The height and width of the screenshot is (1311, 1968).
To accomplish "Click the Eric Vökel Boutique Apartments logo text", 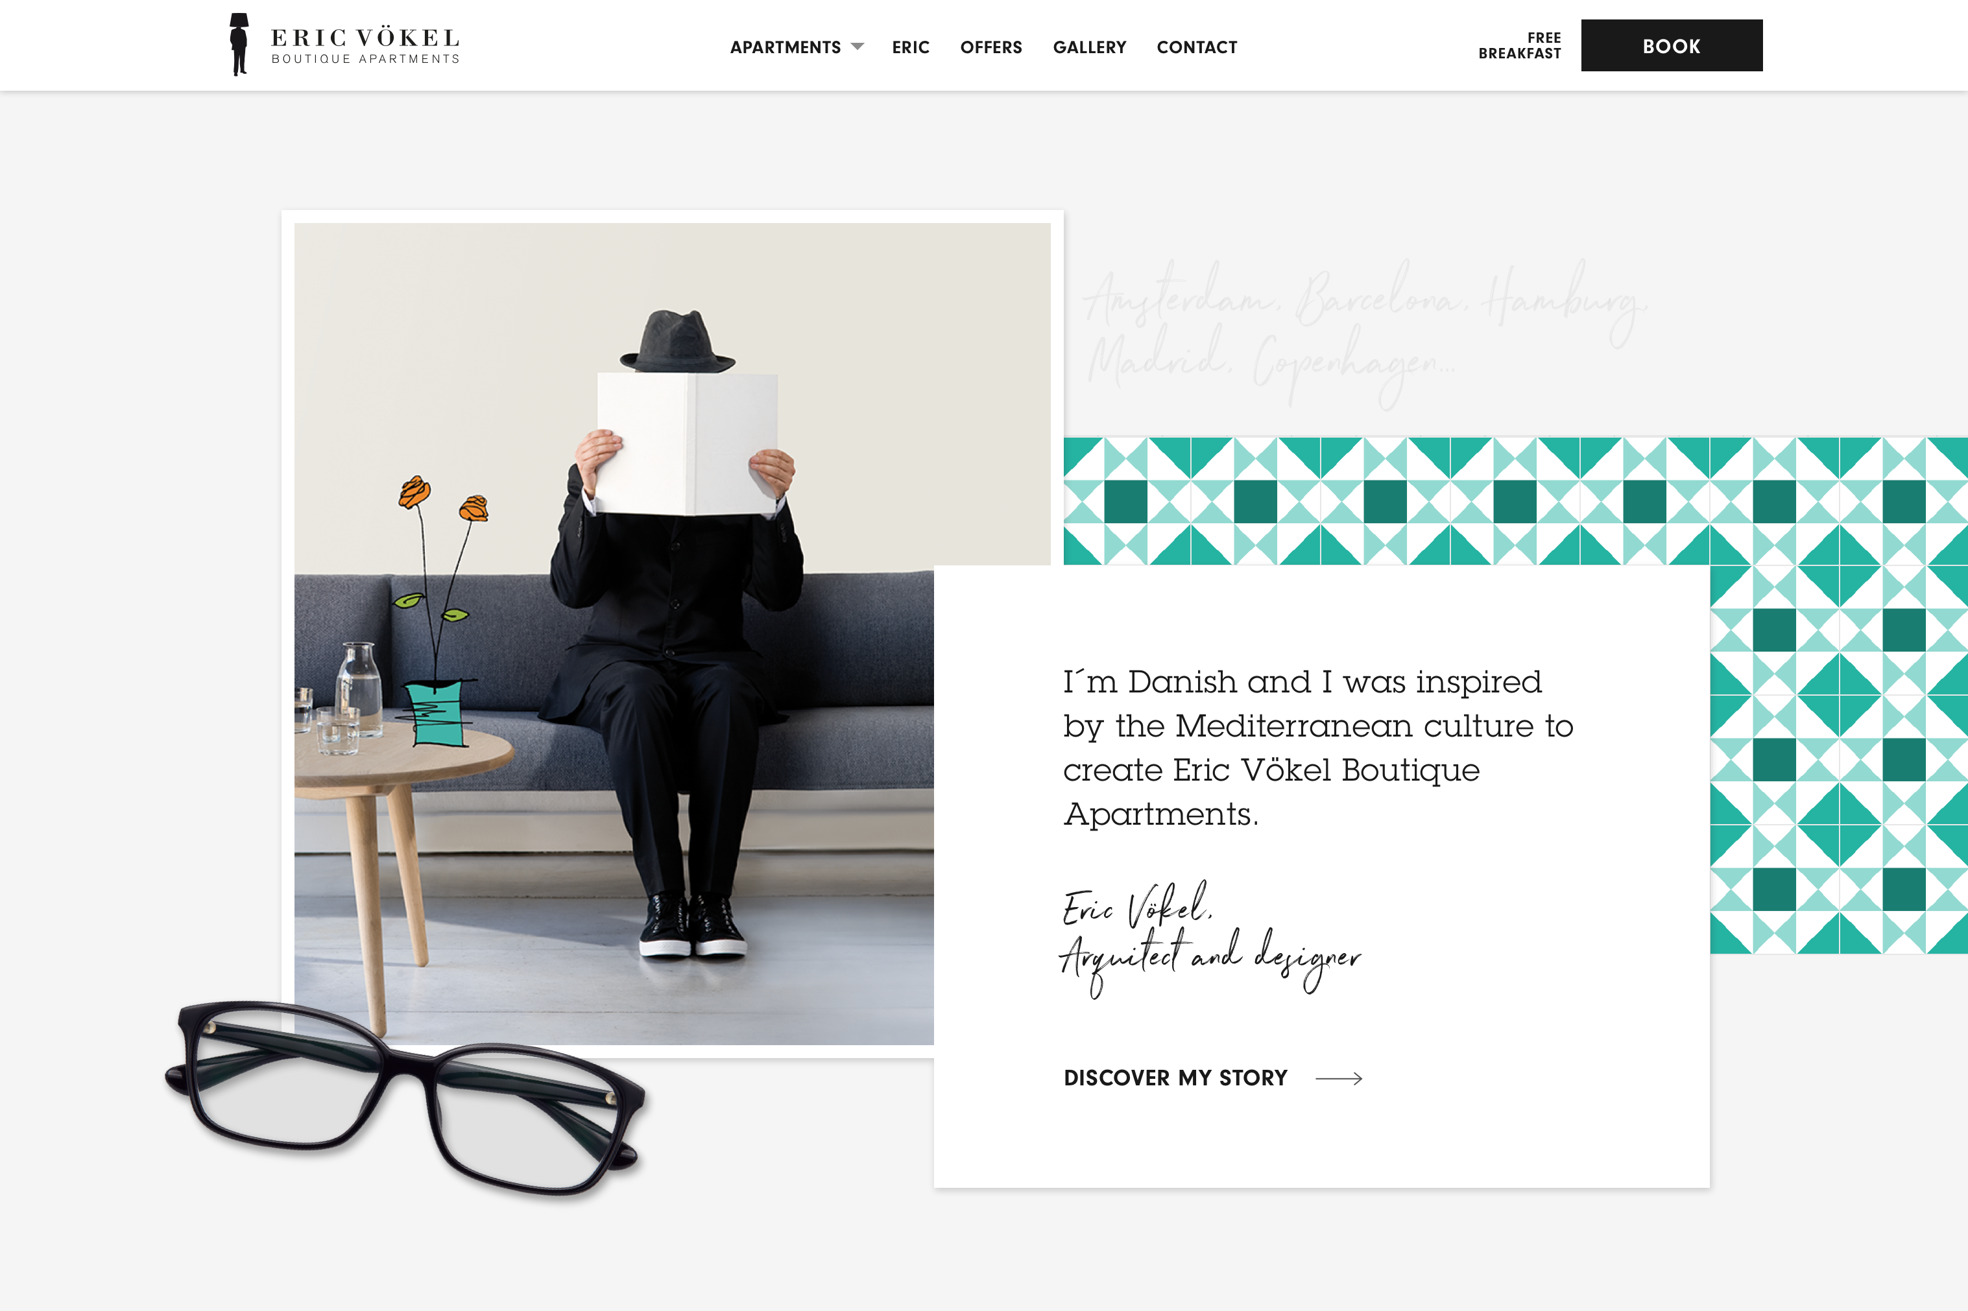I will tap(365, 45).
